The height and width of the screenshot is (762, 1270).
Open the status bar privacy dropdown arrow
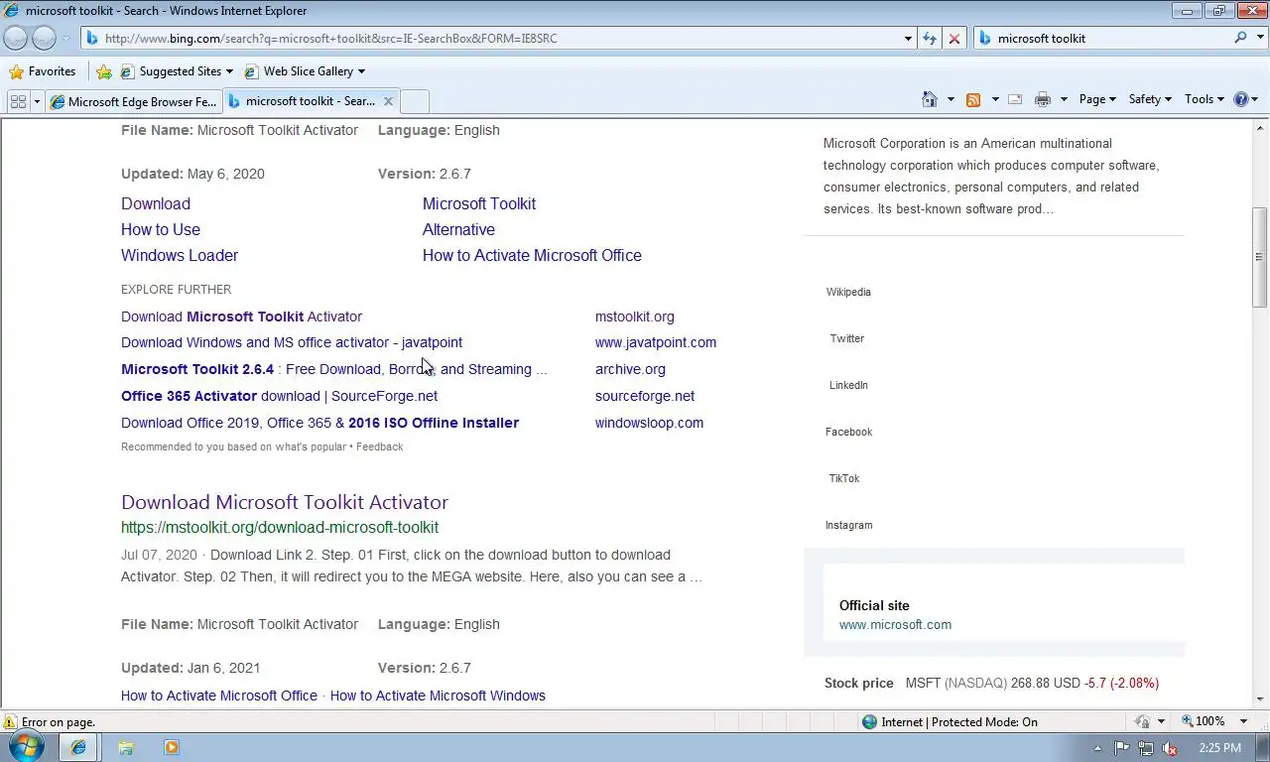click(x=1160, y=721)
